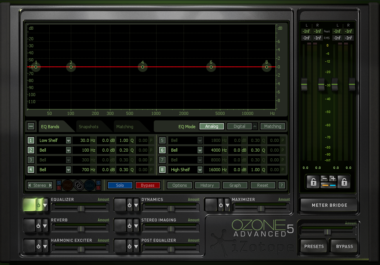
Task: Click the blue Solo button
Action: [120, 185]
